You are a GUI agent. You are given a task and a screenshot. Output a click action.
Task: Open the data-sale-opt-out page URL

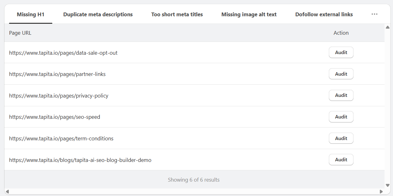[63, 53]
